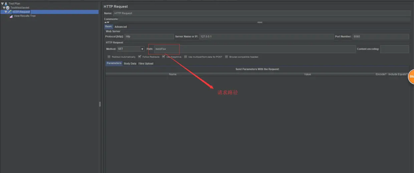Click the Test Plan flask icon
Image resolution: width=414 pixels, height=173 pixels.
(6, 3)
